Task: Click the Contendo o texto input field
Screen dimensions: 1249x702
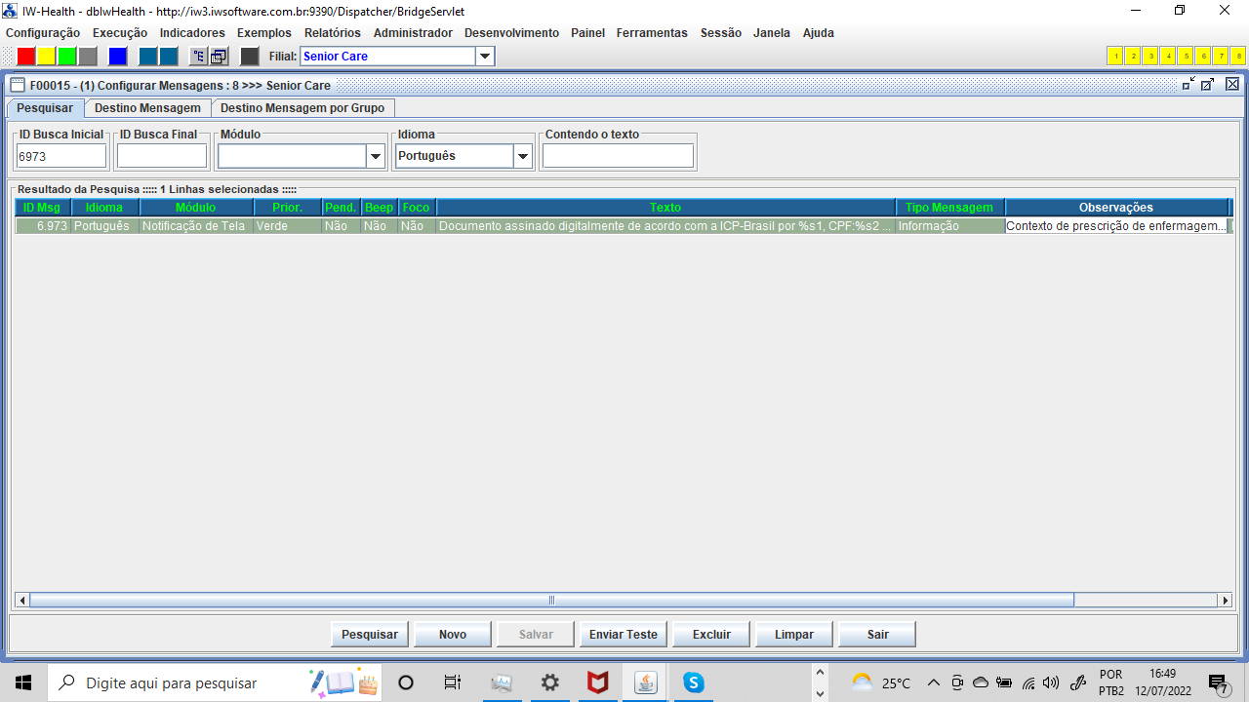Action: point(618,156)
